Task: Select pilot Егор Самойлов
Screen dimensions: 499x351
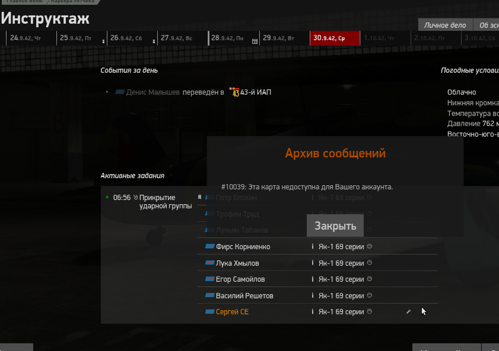Action: [x=240, y=279]
